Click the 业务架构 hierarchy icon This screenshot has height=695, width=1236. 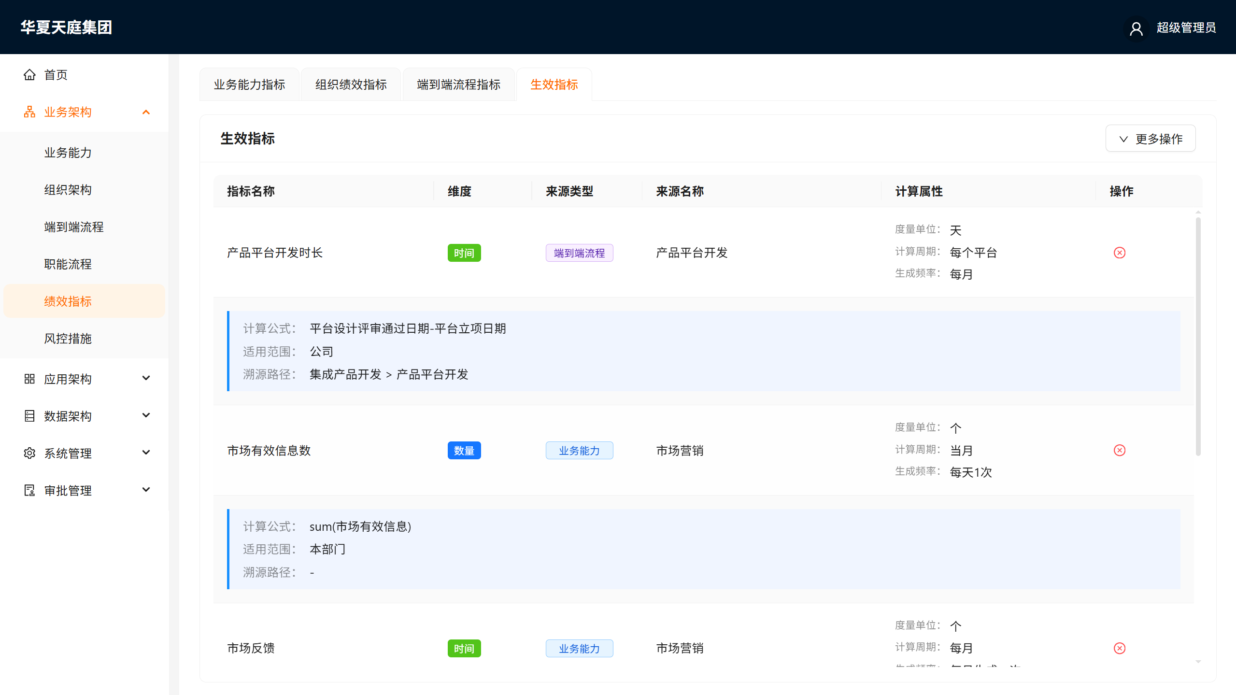29,112
